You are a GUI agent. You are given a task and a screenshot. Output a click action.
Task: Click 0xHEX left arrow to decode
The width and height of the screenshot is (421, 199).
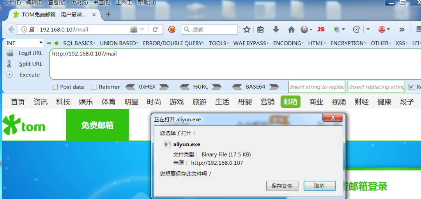[131, 87]
